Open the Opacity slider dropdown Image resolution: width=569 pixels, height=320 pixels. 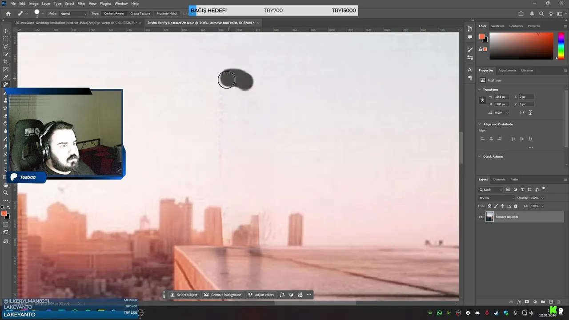[542, 198]
